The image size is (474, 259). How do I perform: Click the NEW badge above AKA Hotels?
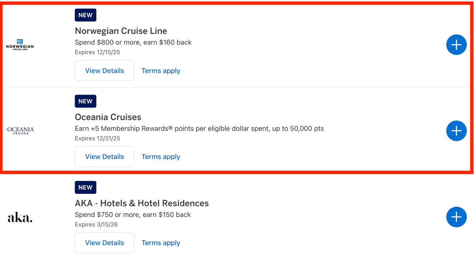click(x=85, y=187)
